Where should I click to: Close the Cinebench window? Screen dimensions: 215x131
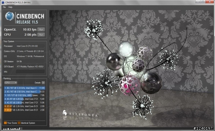[210, 2]
